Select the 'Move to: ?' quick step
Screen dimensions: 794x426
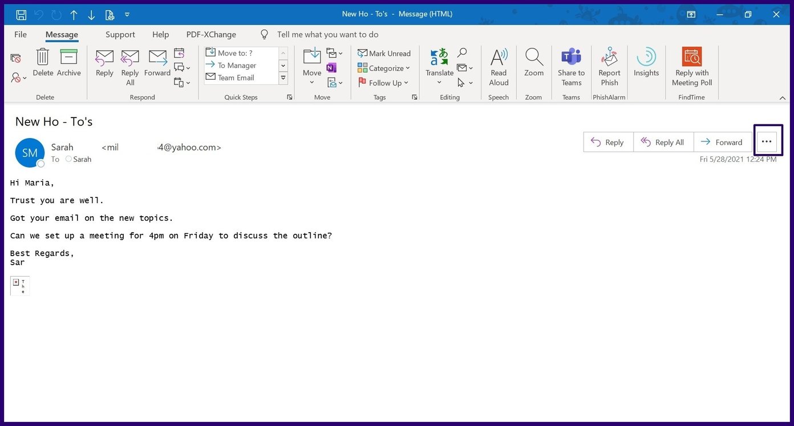[x=241, y=53]
